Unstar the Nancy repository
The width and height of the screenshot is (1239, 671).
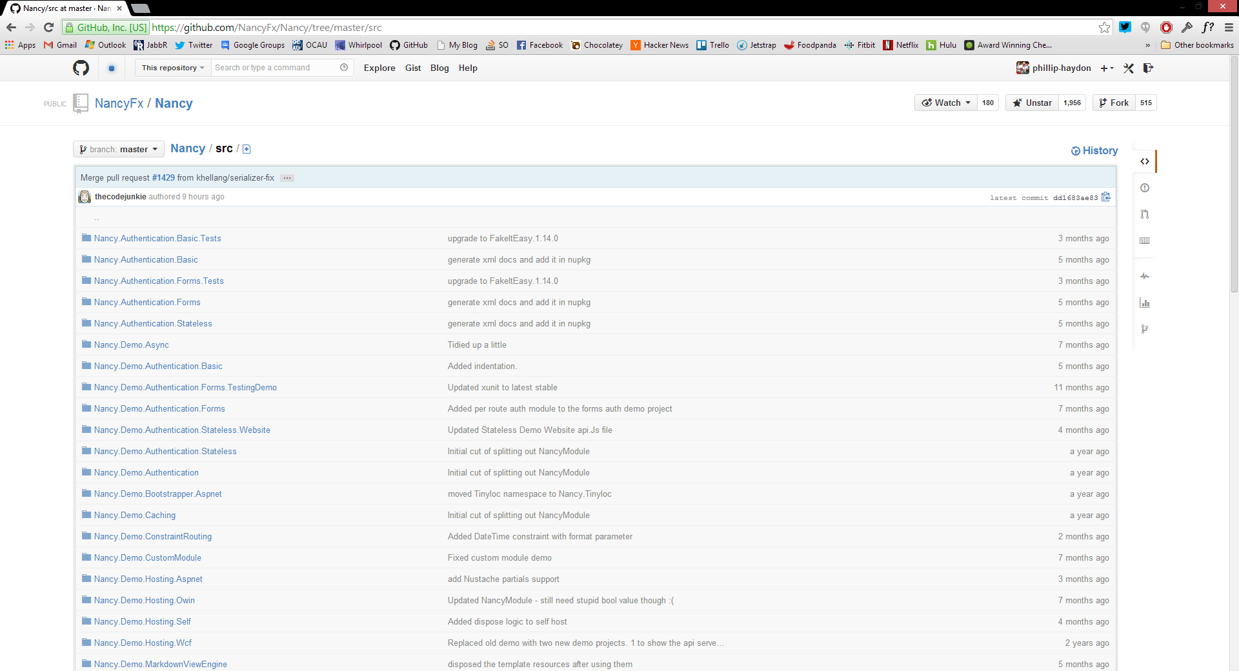pos(1032,103)
